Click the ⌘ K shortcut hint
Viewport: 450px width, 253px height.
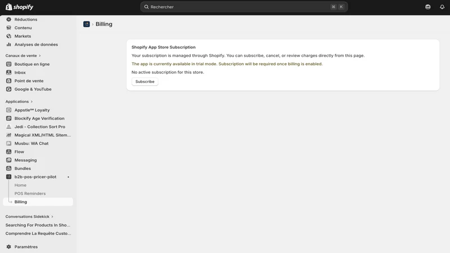[x=337, y=7]
